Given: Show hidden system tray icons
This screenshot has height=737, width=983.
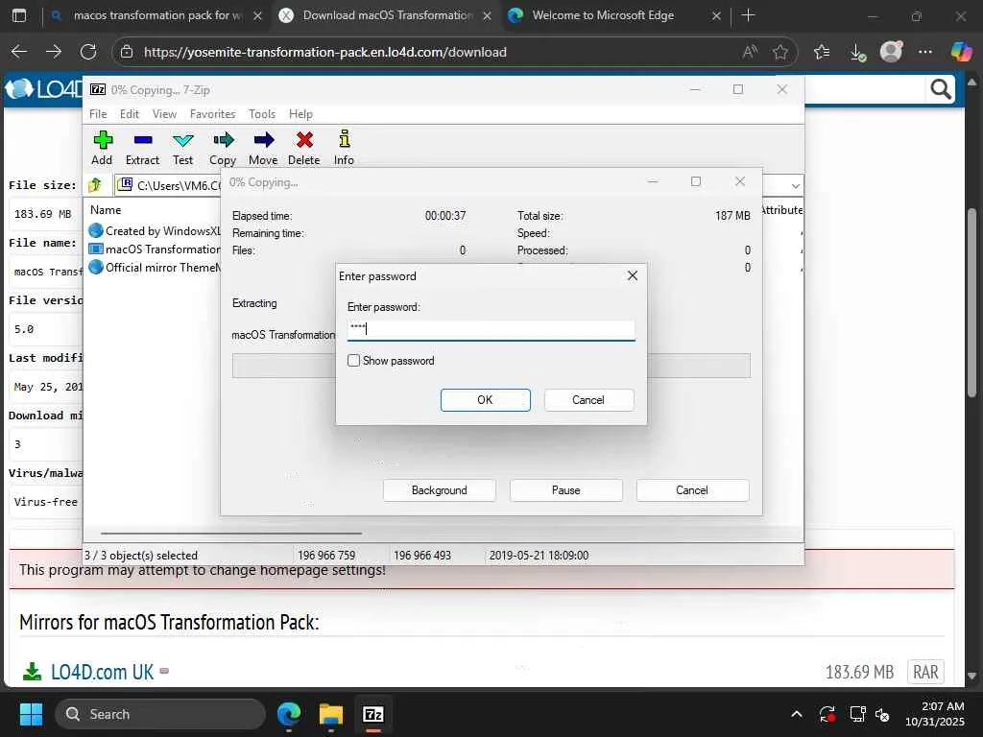Looking at the screenshot, I should [796, 714].
